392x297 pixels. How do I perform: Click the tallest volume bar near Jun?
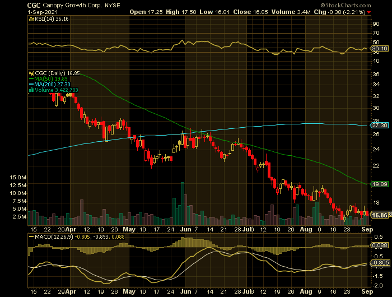[x=183, y=204]
